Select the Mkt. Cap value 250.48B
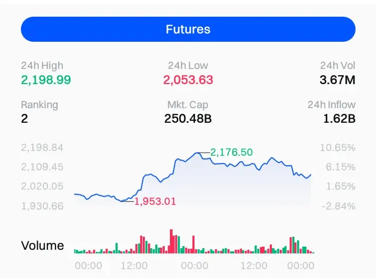The width and height of the screenshot is (376, 278). [188, 119]
